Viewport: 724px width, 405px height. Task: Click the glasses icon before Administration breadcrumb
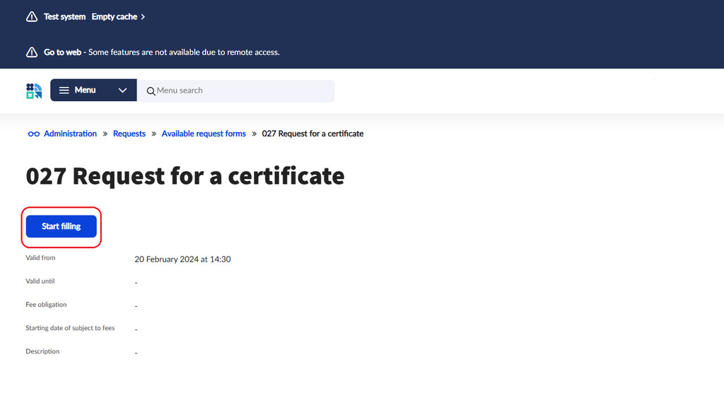coord(33,134)
